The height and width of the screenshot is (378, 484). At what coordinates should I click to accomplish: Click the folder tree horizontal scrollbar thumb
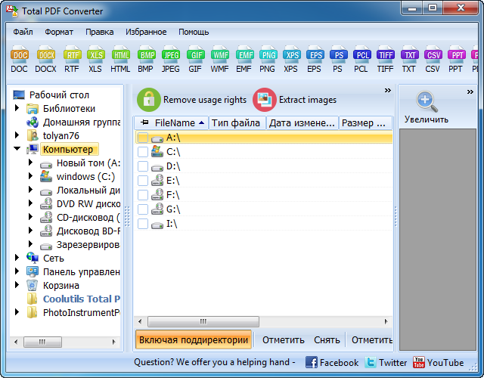[42, 342]
